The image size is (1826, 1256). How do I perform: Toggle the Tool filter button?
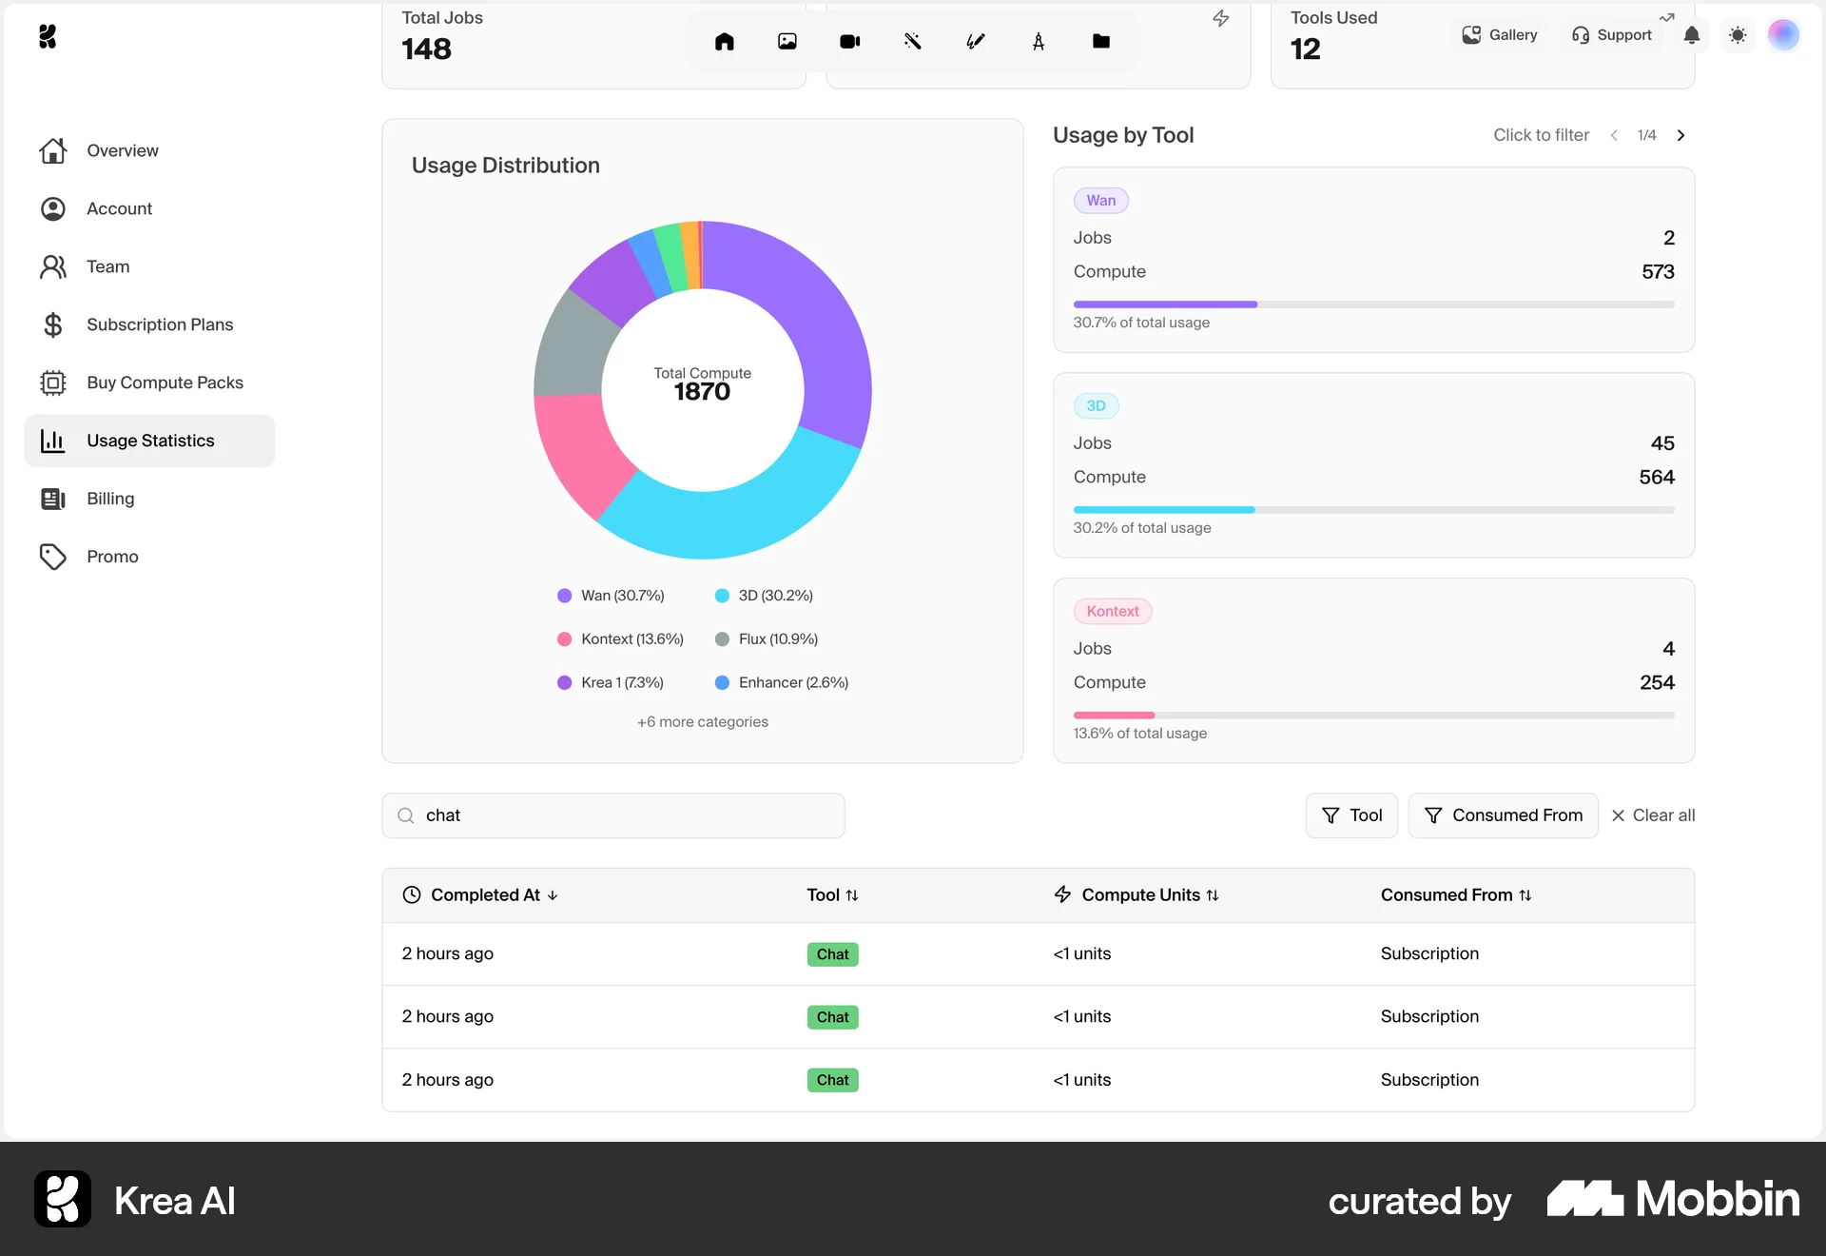click(x=1351, y=815)
